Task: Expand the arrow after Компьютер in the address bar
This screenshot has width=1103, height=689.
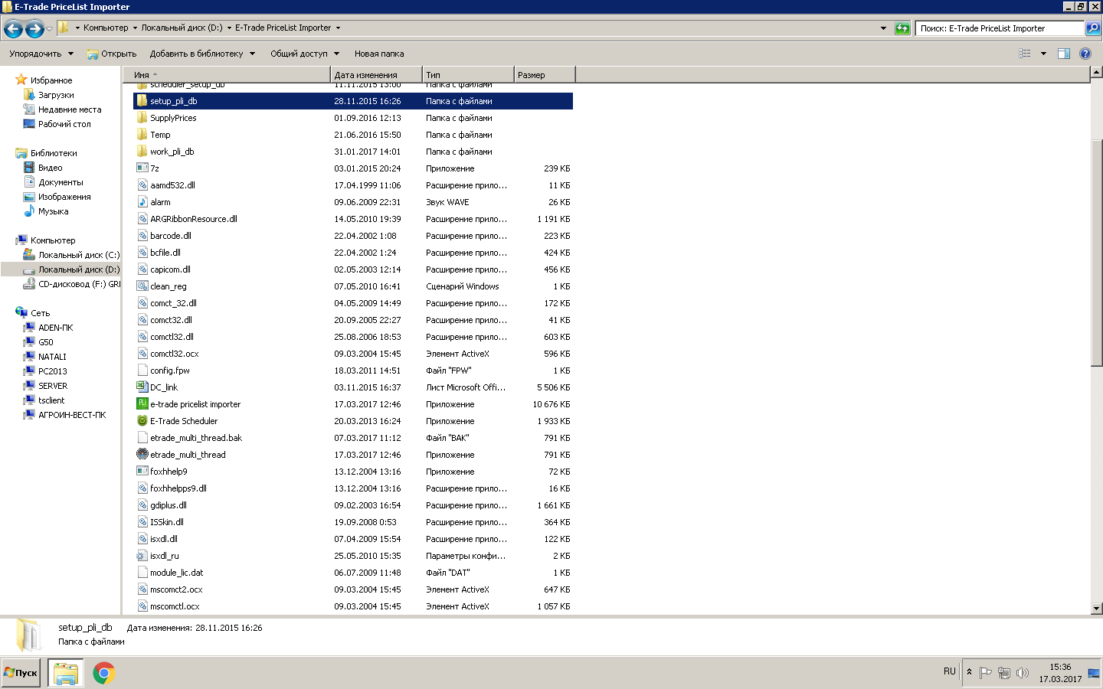Action: (135, 28)
